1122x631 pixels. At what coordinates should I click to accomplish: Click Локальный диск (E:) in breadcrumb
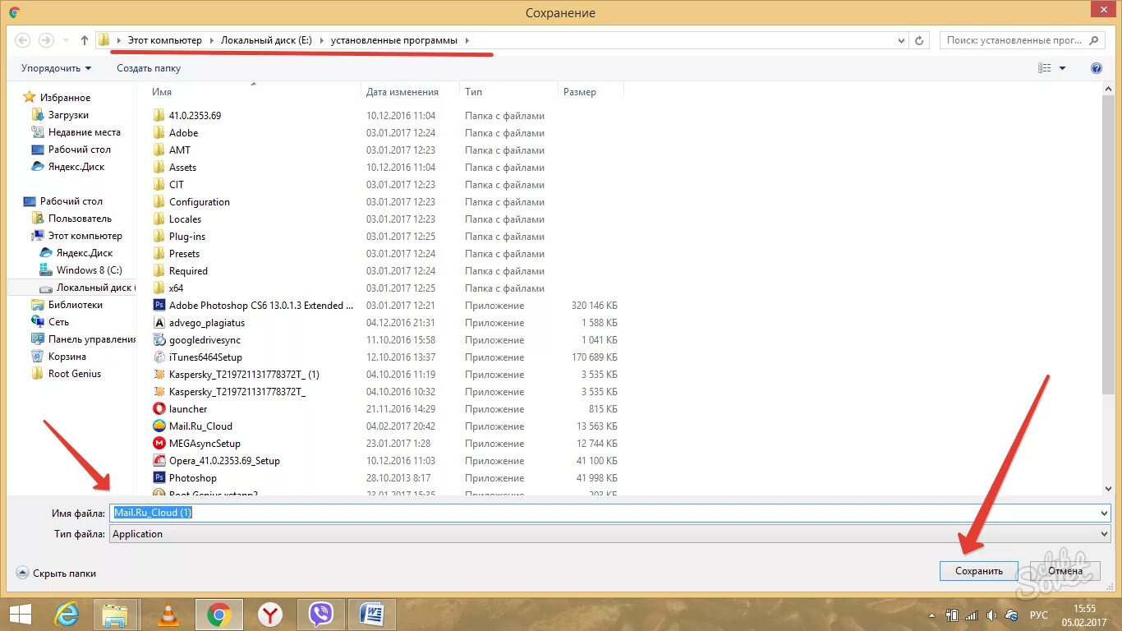click(266, 39)
